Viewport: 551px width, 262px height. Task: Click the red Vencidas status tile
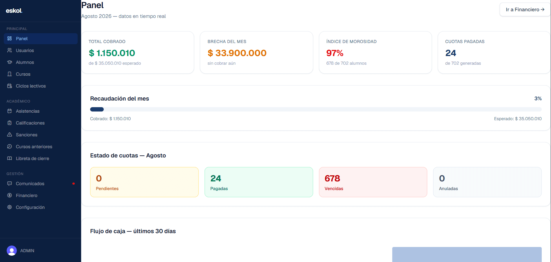373,182
